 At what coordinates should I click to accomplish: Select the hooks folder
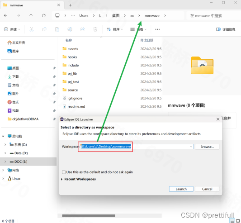(70, 57)
